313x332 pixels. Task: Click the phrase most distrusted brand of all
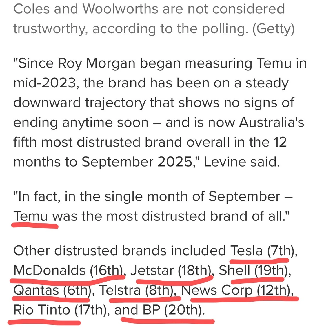194,216
